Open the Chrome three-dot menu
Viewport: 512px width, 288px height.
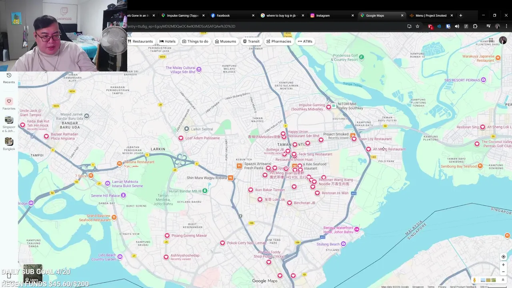pyautogui.click(x=506, y=26)
